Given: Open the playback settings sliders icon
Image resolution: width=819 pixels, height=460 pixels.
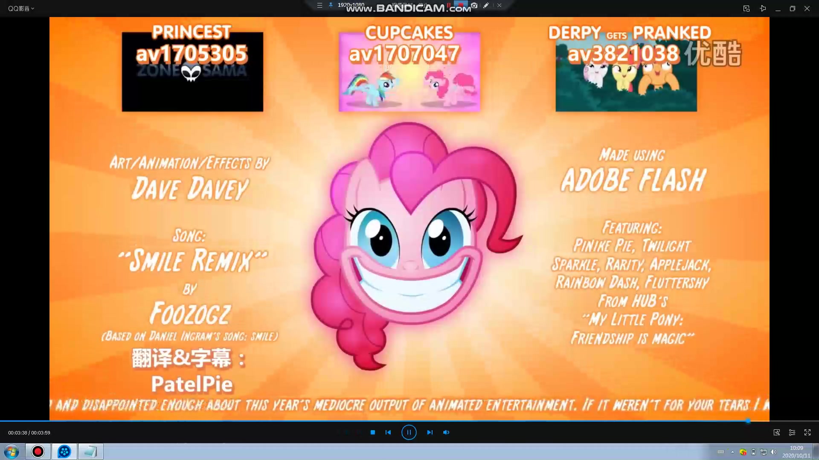Looking at the screenshot, I should click(x=792, y=432).
